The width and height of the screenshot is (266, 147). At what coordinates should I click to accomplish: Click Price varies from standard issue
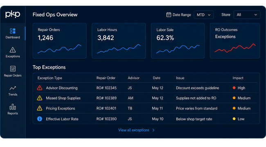196,108
